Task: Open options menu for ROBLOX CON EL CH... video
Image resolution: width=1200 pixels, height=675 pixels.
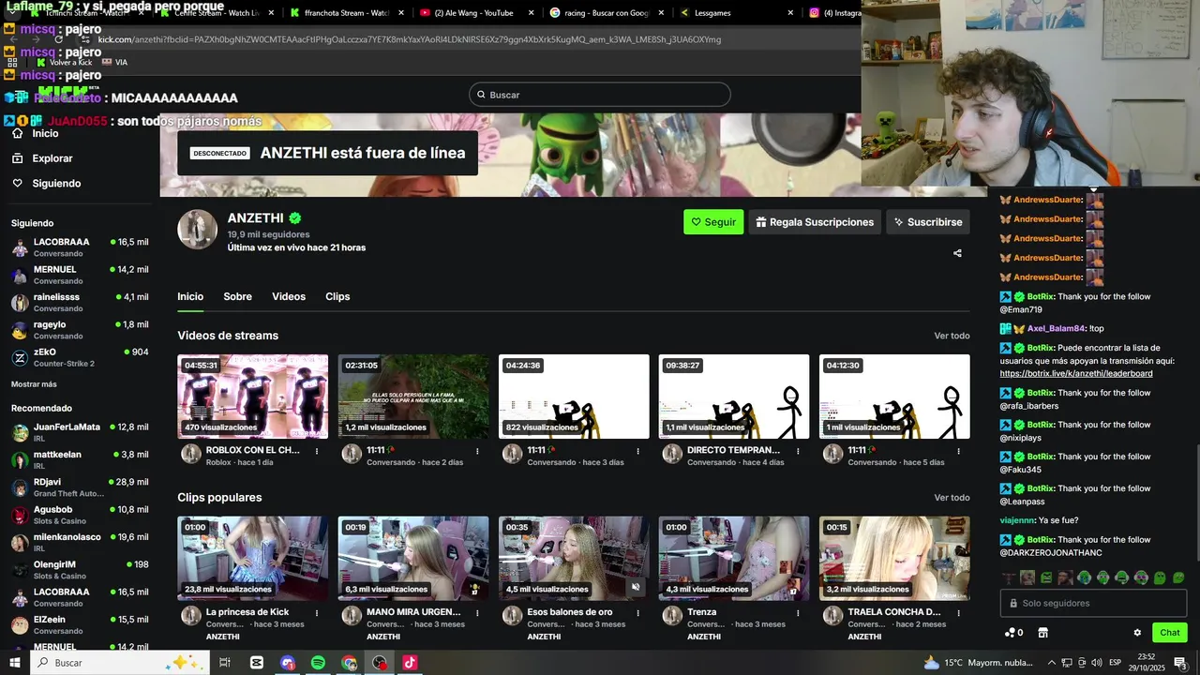Action: (x=317, y=451)
